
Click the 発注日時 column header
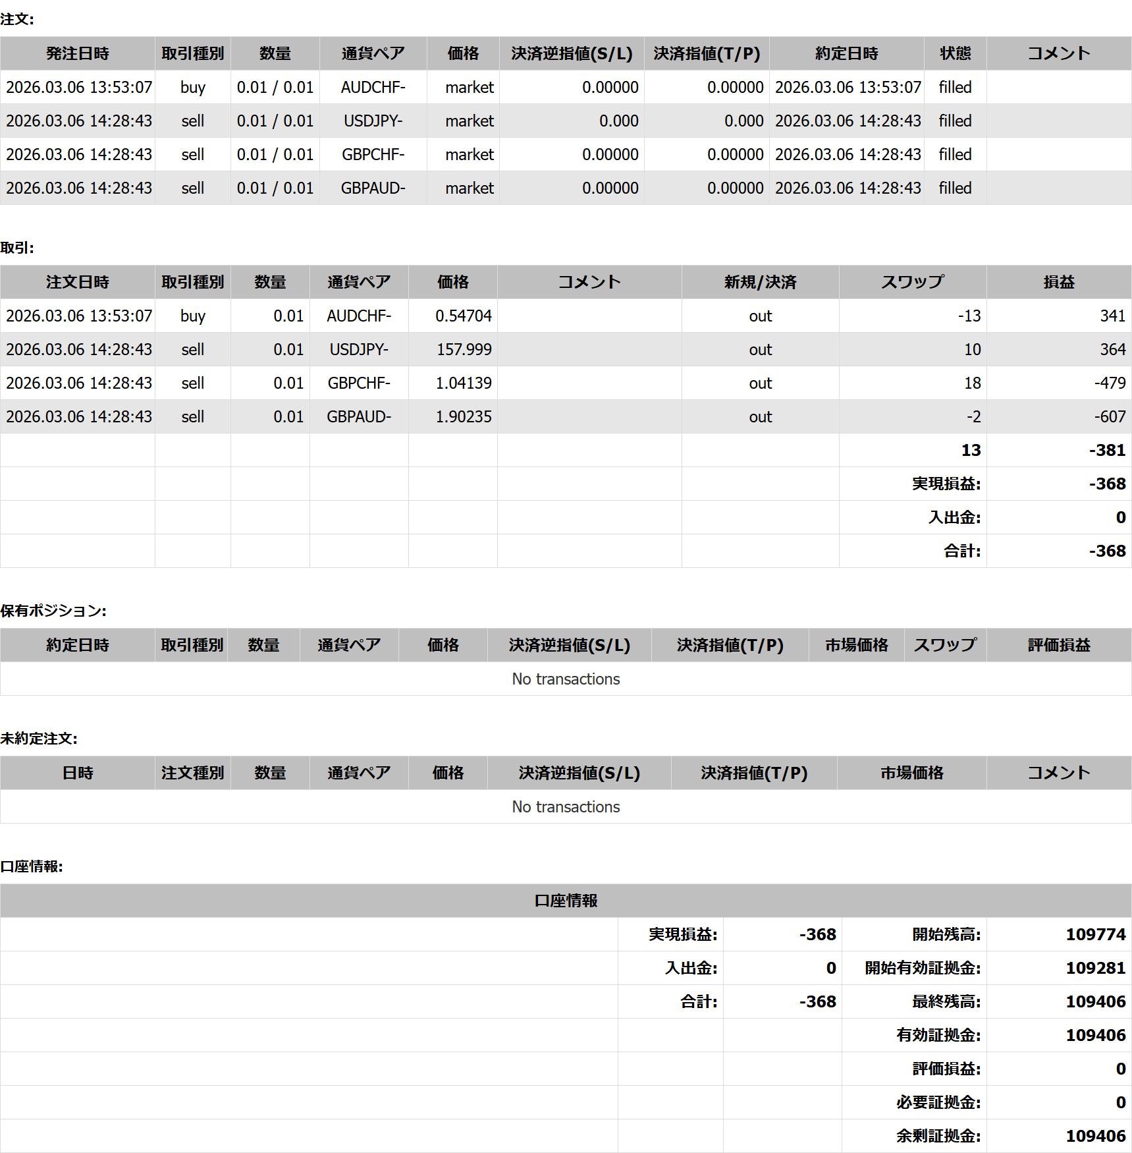click(x=78, y=53)
